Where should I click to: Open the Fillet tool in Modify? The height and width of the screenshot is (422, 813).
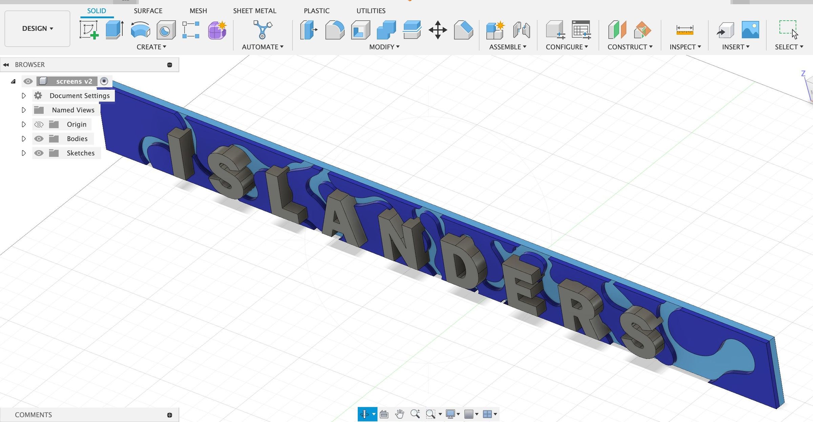(334, 30)
